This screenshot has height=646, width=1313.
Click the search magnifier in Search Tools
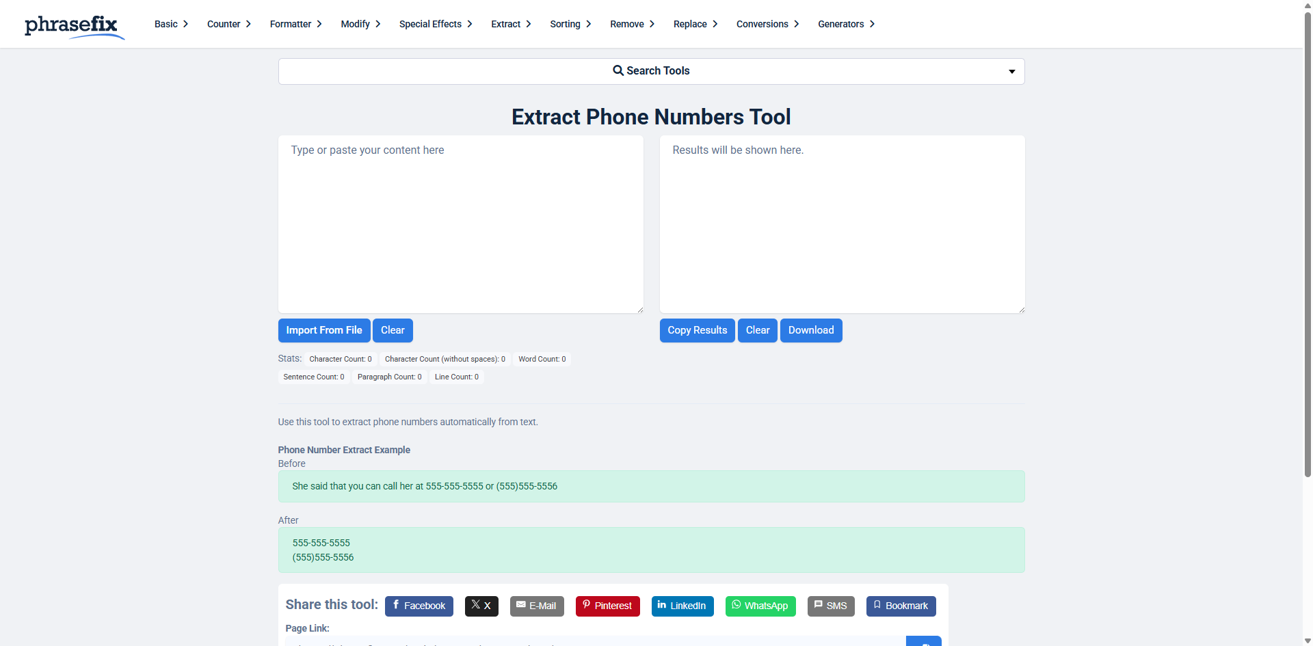(618, 70)
